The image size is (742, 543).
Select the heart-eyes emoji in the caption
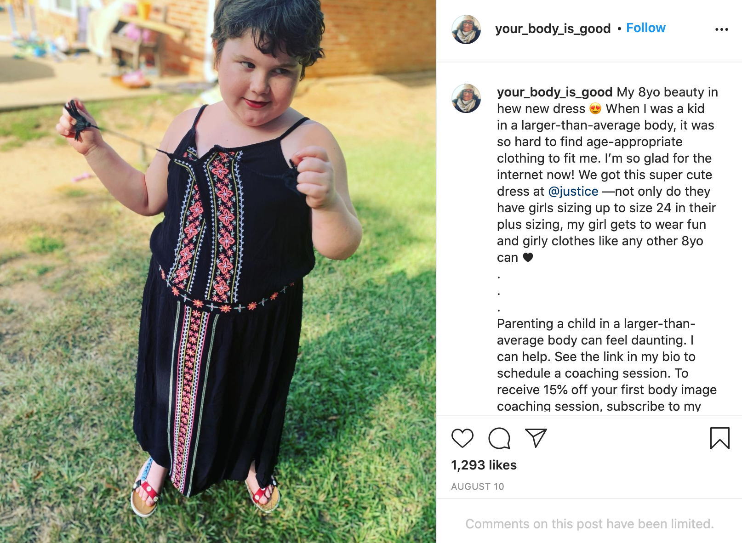(x=595, y=109)
